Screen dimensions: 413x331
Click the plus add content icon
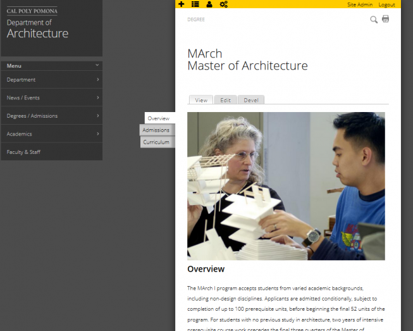pyautogui.click(x=182, y=4)
